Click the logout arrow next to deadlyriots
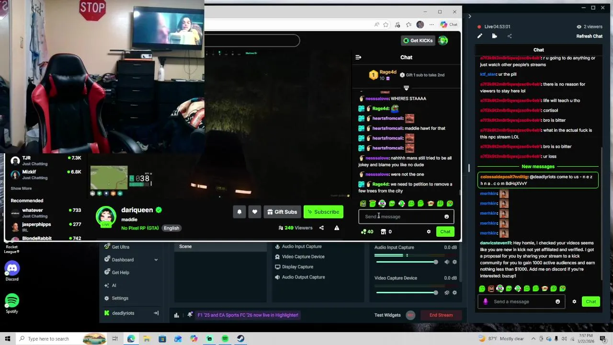Screen dimensions: 613x345 (x=156, y=313)
